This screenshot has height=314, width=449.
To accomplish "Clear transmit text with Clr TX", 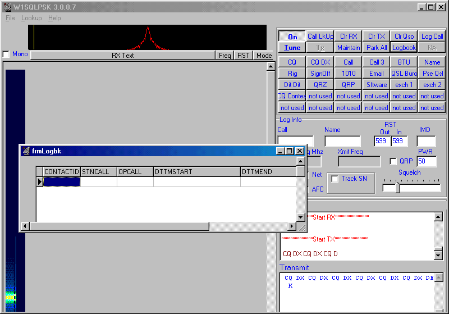I will pos(376,37).
